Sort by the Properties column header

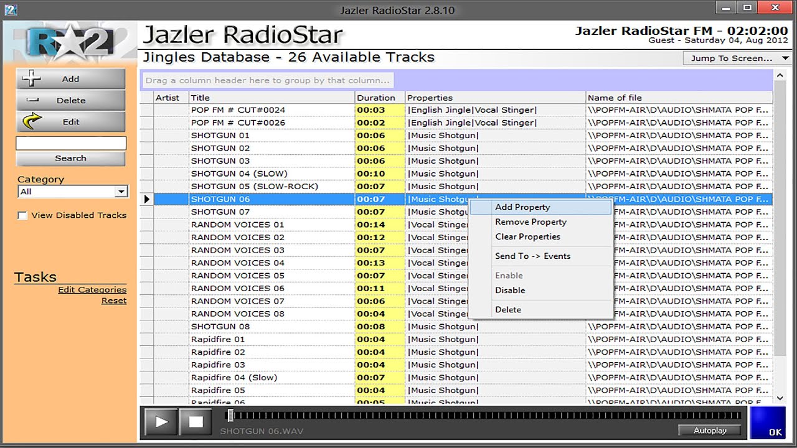click(x=496, y=98)
